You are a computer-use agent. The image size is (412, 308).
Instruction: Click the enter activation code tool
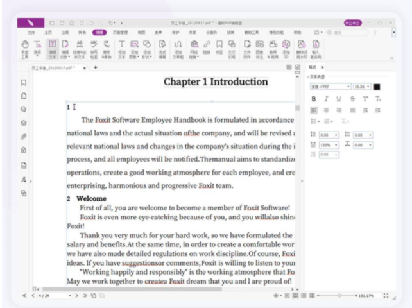(x=316, y=49)
